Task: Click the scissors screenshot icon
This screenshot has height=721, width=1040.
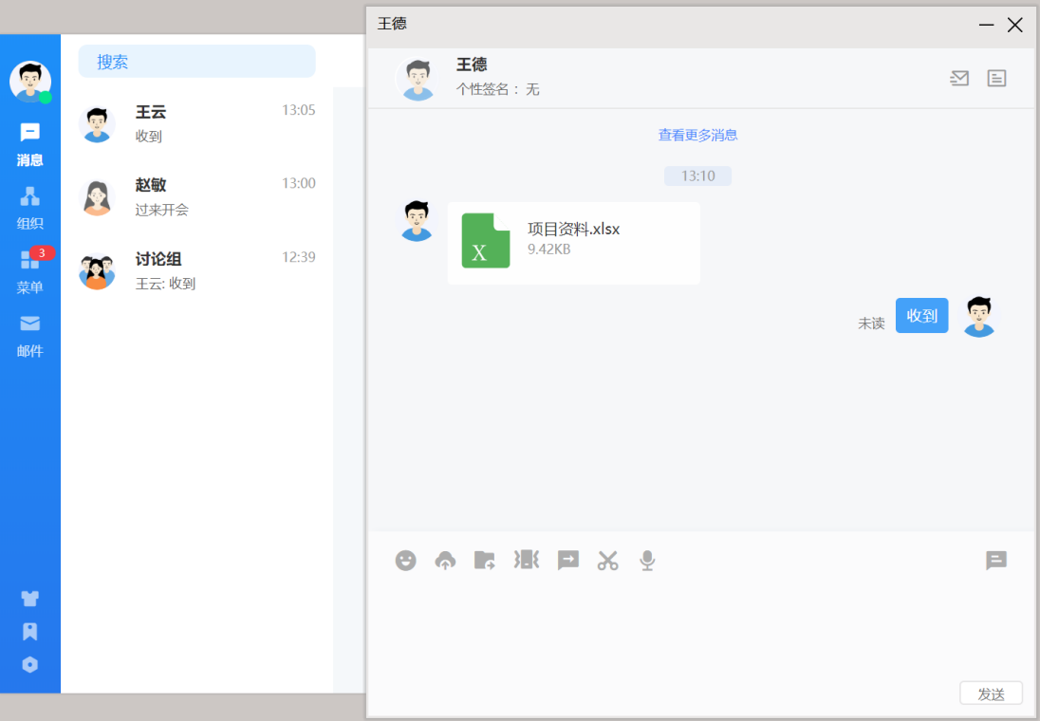Action: [x=607, y=561]
